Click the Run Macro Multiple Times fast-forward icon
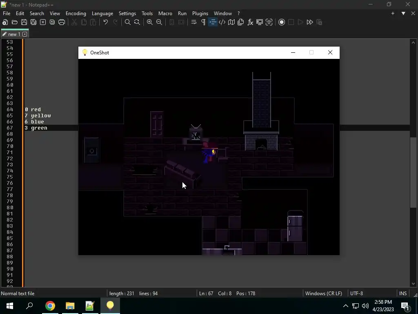 (310, 22)
